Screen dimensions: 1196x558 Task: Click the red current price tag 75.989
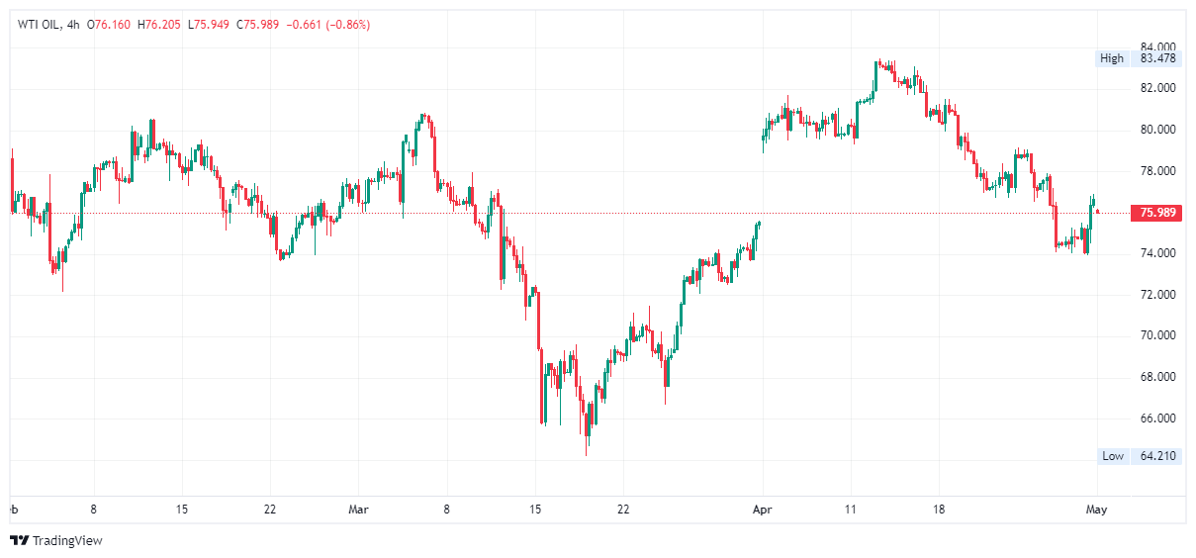1157,213
